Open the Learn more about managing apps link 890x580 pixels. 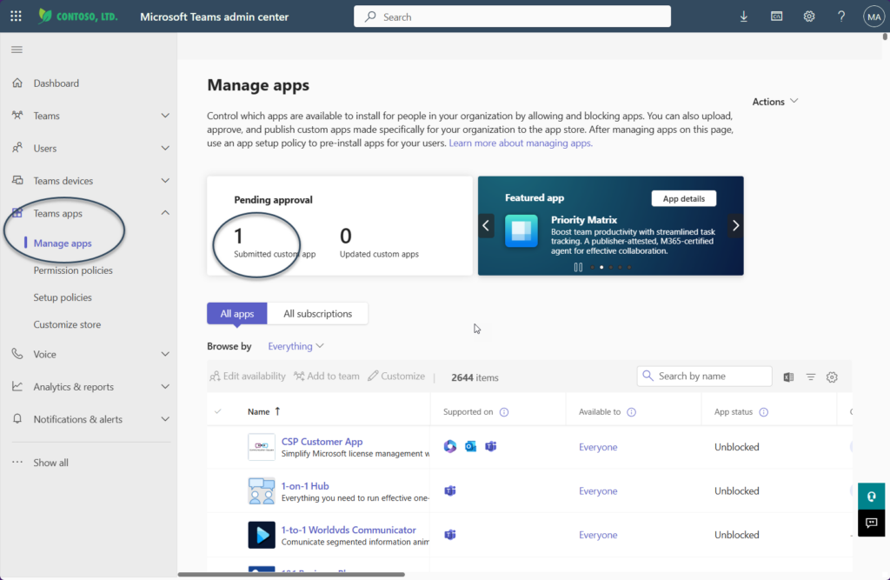pyautogui.click(x=521, y=143)
